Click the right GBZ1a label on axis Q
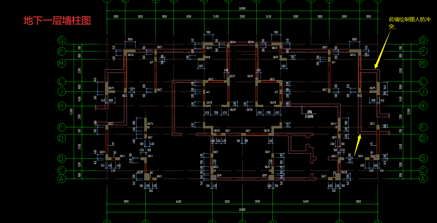Screen dimensions: 437x223 point(251,42)
